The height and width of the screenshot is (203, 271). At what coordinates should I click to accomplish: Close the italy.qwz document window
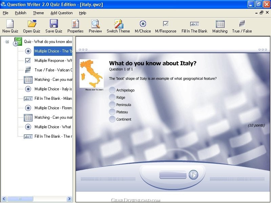point(267,13)
